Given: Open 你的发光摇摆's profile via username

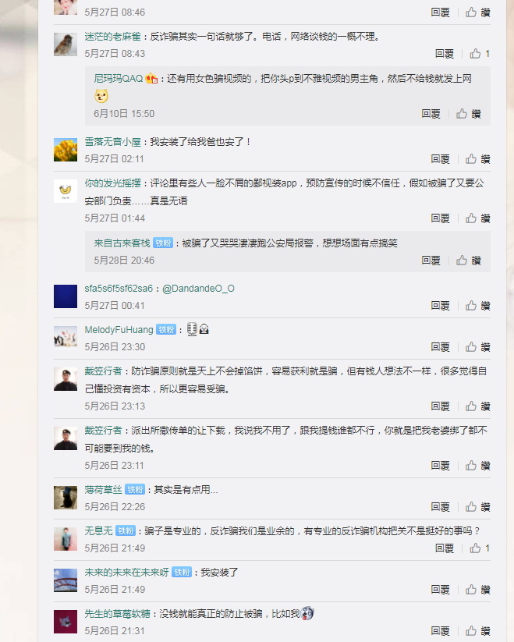Looking at the screenshot, I should pos(112,183).
